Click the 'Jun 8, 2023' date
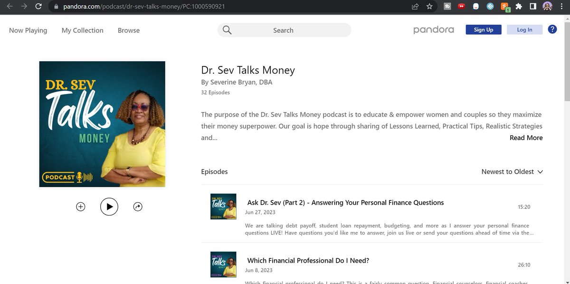Image resolution: width=570 pixels, height=284 pixels. pos(259,270)
